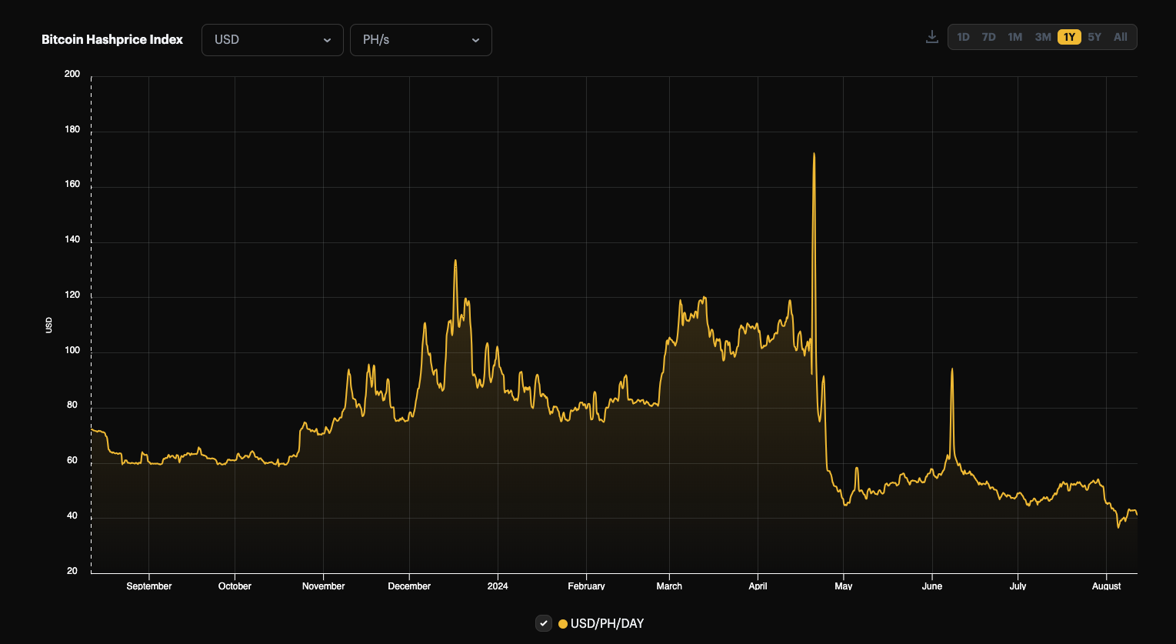Image resolution: width=1176 pixels, height=644 pixels.
Task: Click the chevron on the USD selector
Action: coord(329,40)
